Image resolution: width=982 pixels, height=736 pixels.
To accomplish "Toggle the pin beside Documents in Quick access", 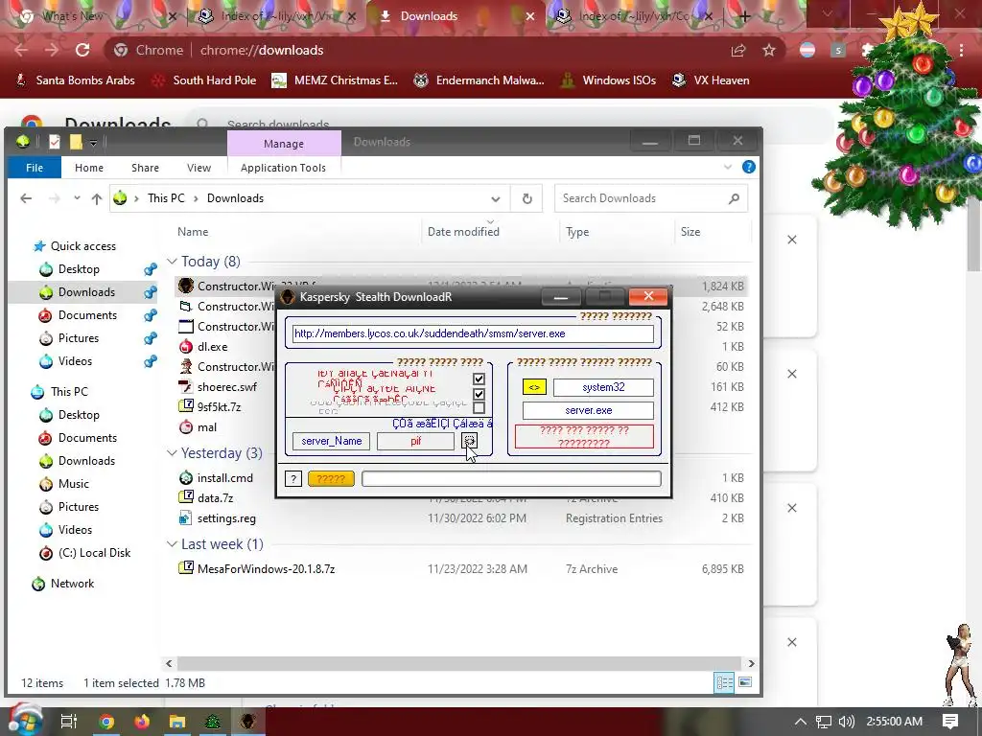I will click(x=151, y=314).
